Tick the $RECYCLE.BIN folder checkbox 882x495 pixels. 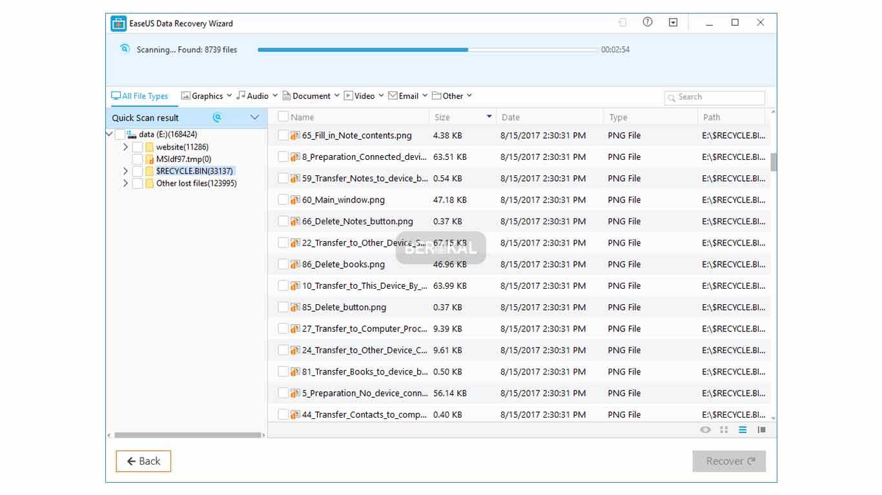tap(138, 171)
